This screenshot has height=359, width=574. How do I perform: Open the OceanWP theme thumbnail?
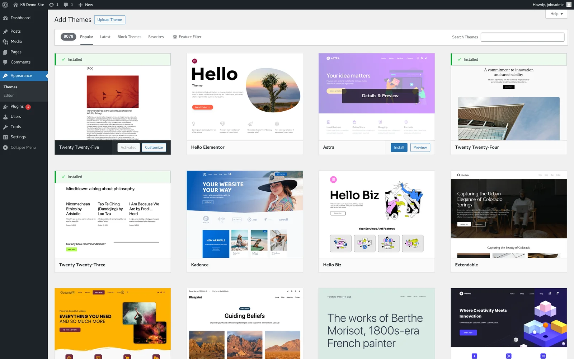113,323
